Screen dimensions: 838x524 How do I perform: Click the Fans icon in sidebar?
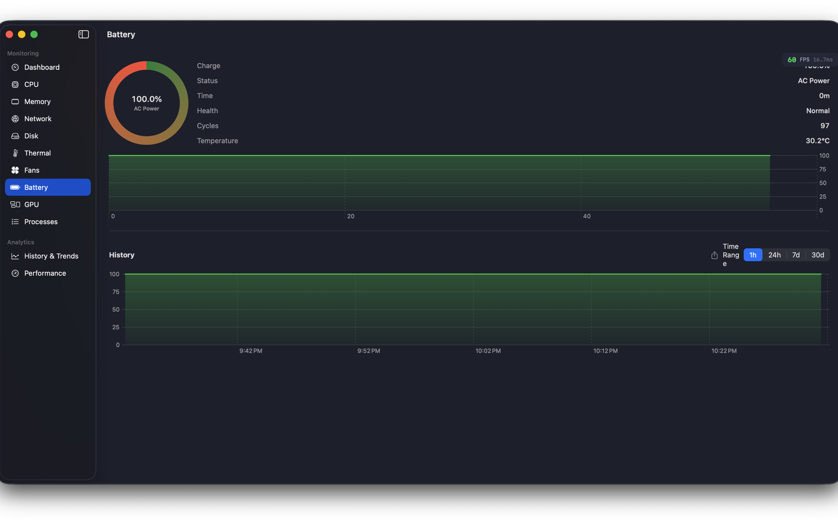tap(15, 170)
